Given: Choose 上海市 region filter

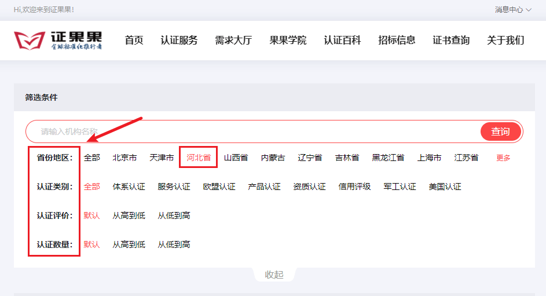Looking at the screenshot, I should (x=429, y=158).
